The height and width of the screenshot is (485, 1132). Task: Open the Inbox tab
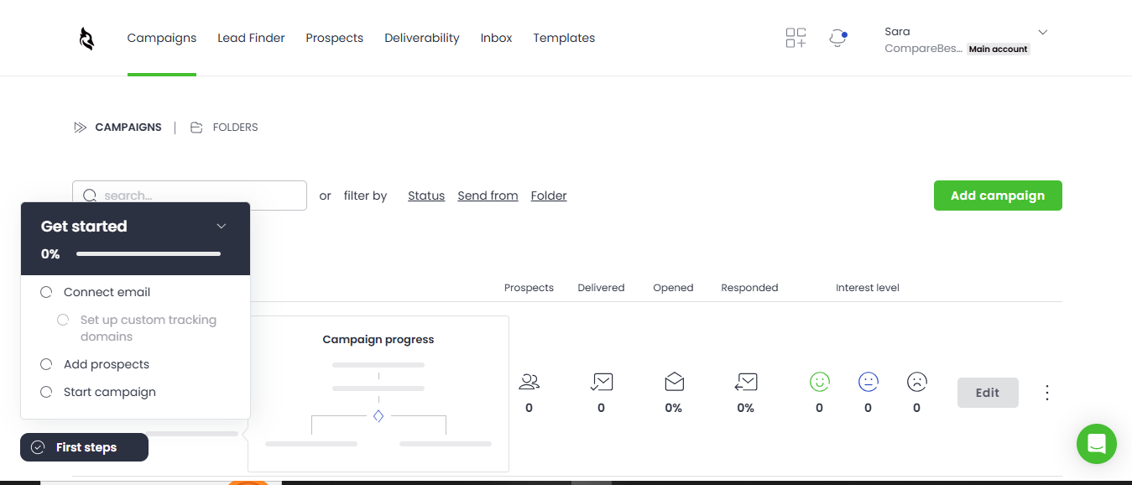pos(497,38)
